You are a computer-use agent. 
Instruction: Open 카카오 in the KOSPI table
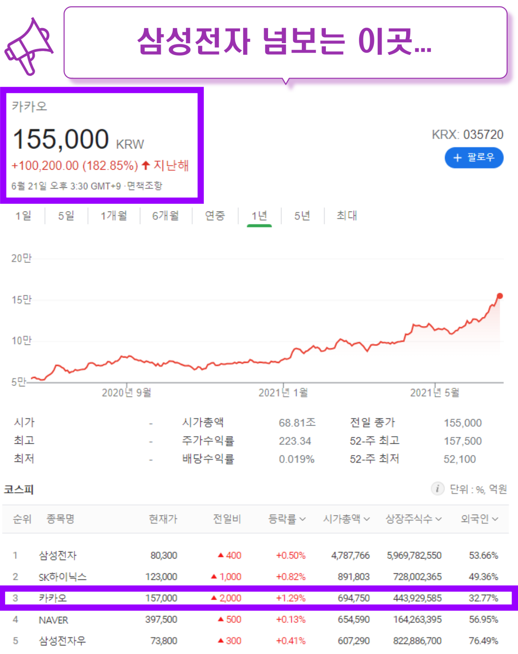pyautogui.click(x=53, y=598)
